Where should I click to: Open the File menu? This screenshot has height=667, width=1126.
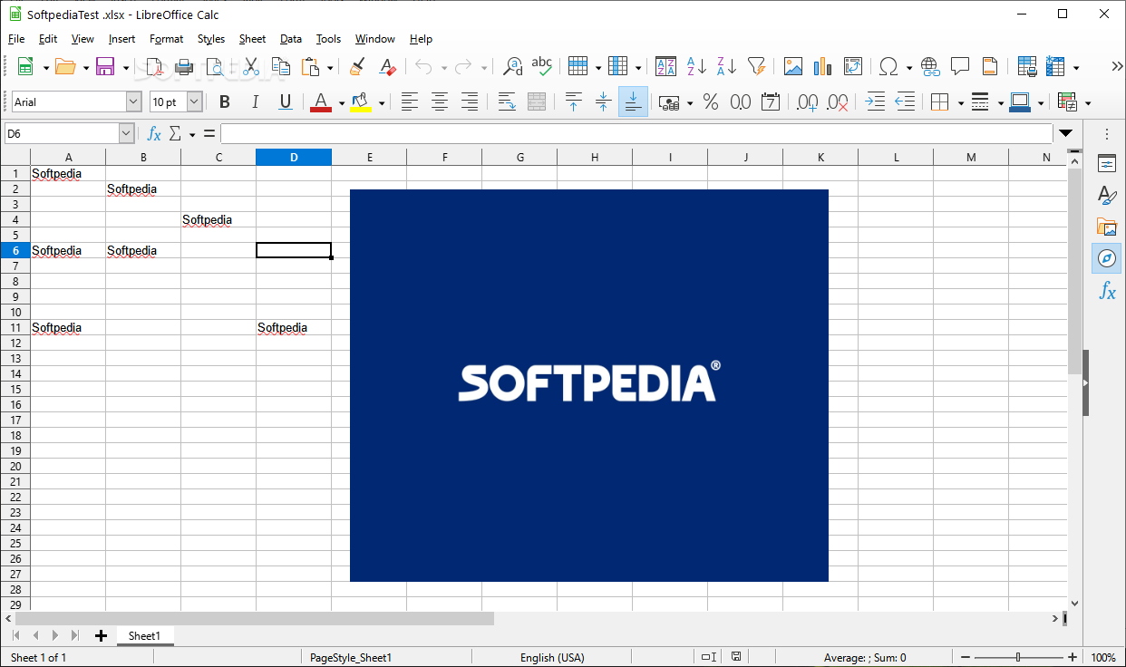pos(16,39)
